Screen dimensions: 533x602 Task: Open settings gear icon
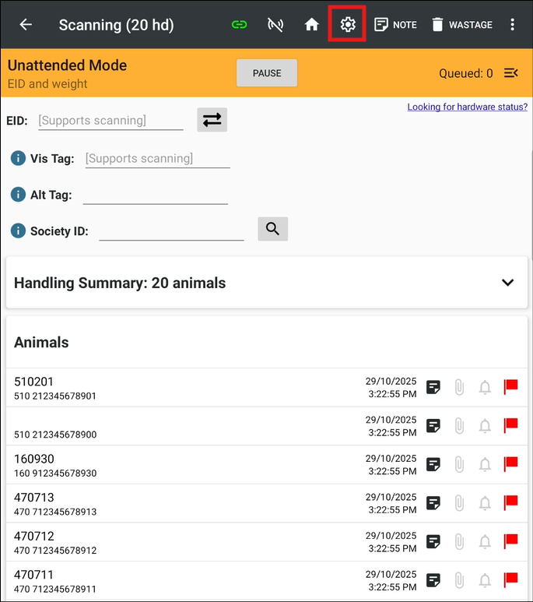(348, 24)
